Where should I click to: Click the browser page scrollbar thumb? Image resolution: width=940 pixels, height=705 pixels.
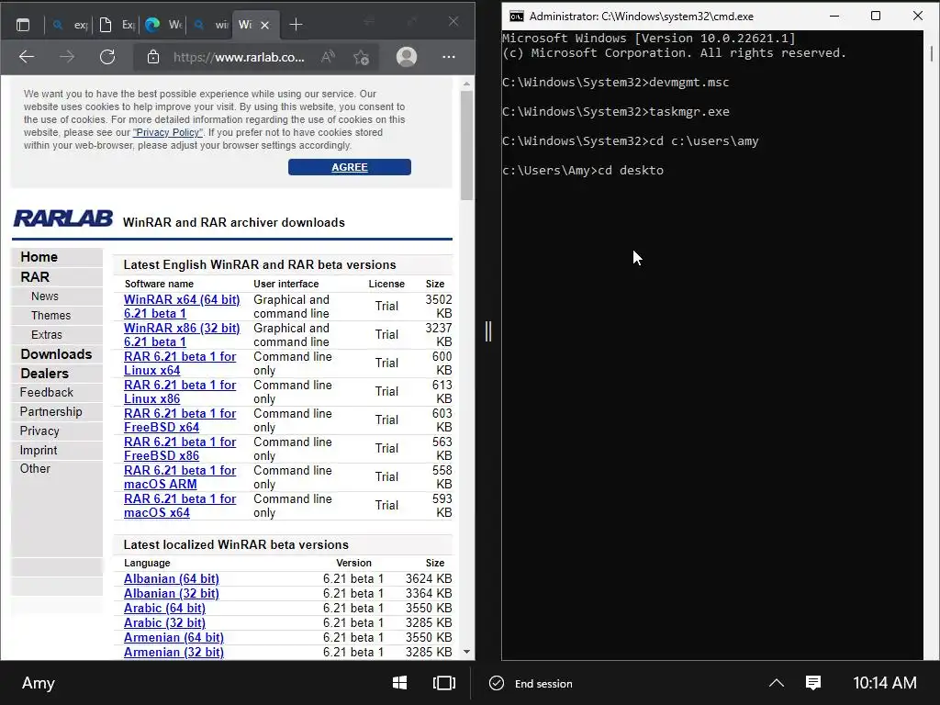coord(466,146)
